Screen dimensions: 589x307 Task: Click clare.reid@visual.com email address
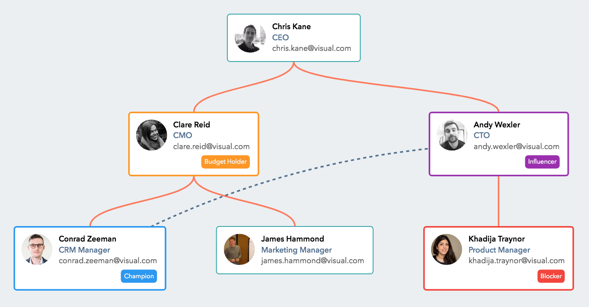pos(211,146)
